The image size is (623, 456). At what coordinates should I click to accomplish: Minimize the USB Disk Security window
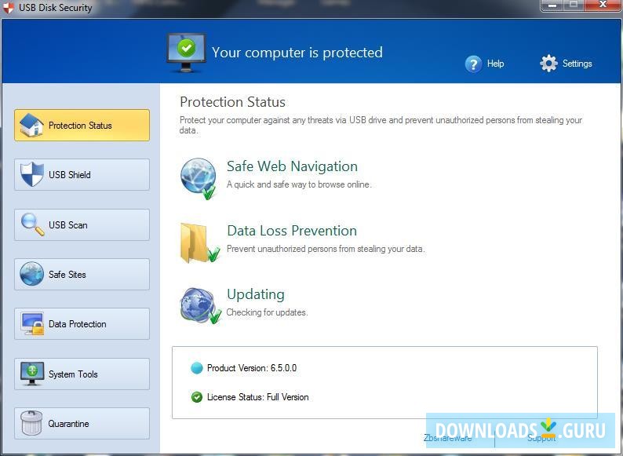pos(552,5)
